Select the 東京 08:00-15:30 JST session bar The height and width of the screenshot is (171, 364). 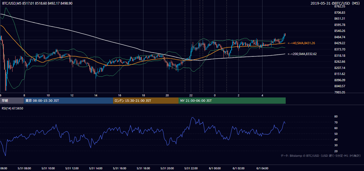point(68,101)
